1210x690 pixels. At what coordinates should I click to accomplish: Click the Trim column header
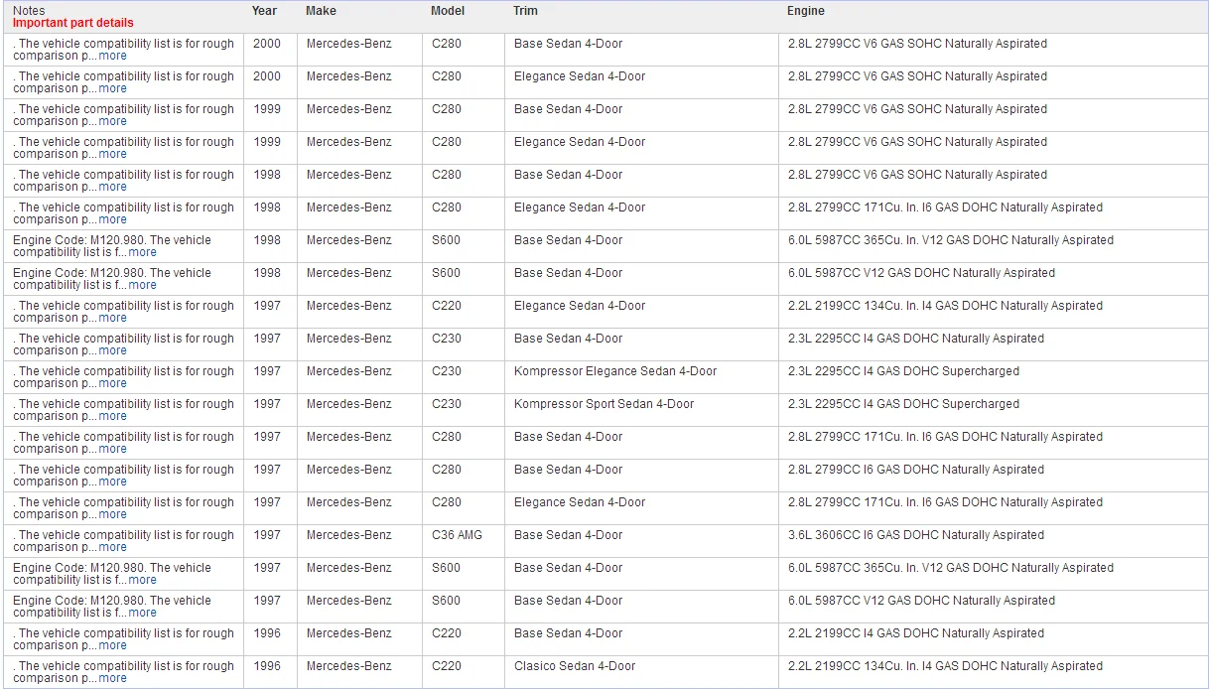(526, 11)
